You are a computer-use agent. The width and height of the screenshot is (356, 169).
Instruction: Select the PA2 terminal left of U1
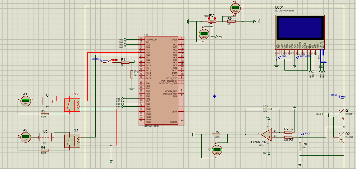coord(125,44)
